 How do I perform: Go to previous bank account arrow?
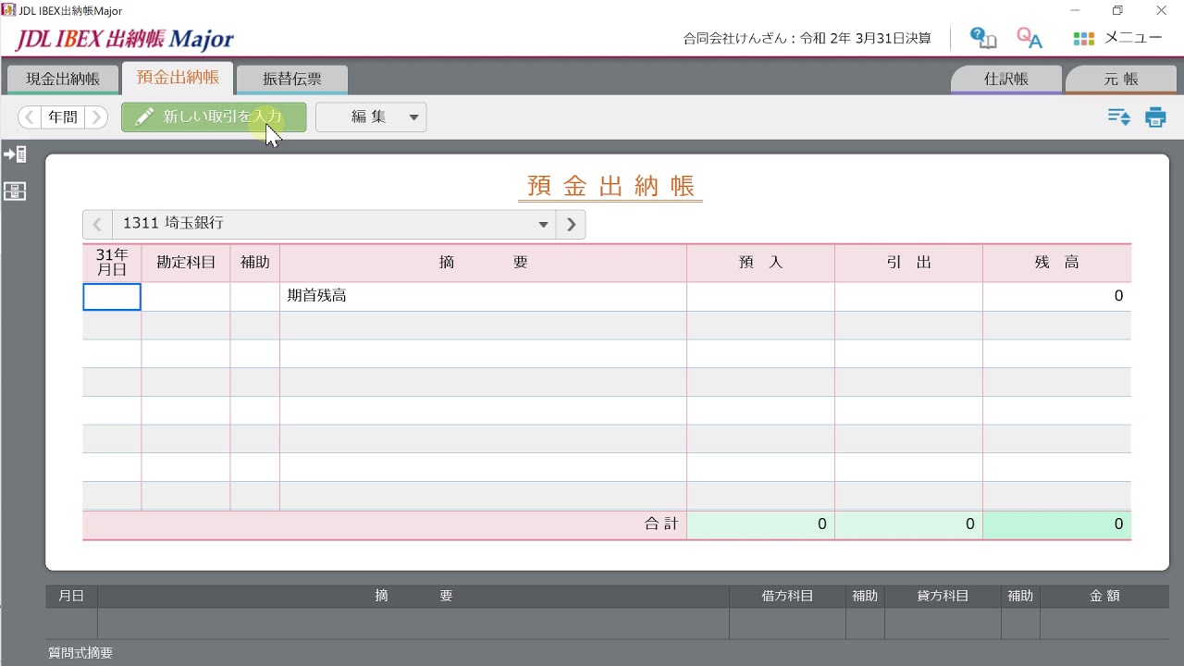click(97, 224)
